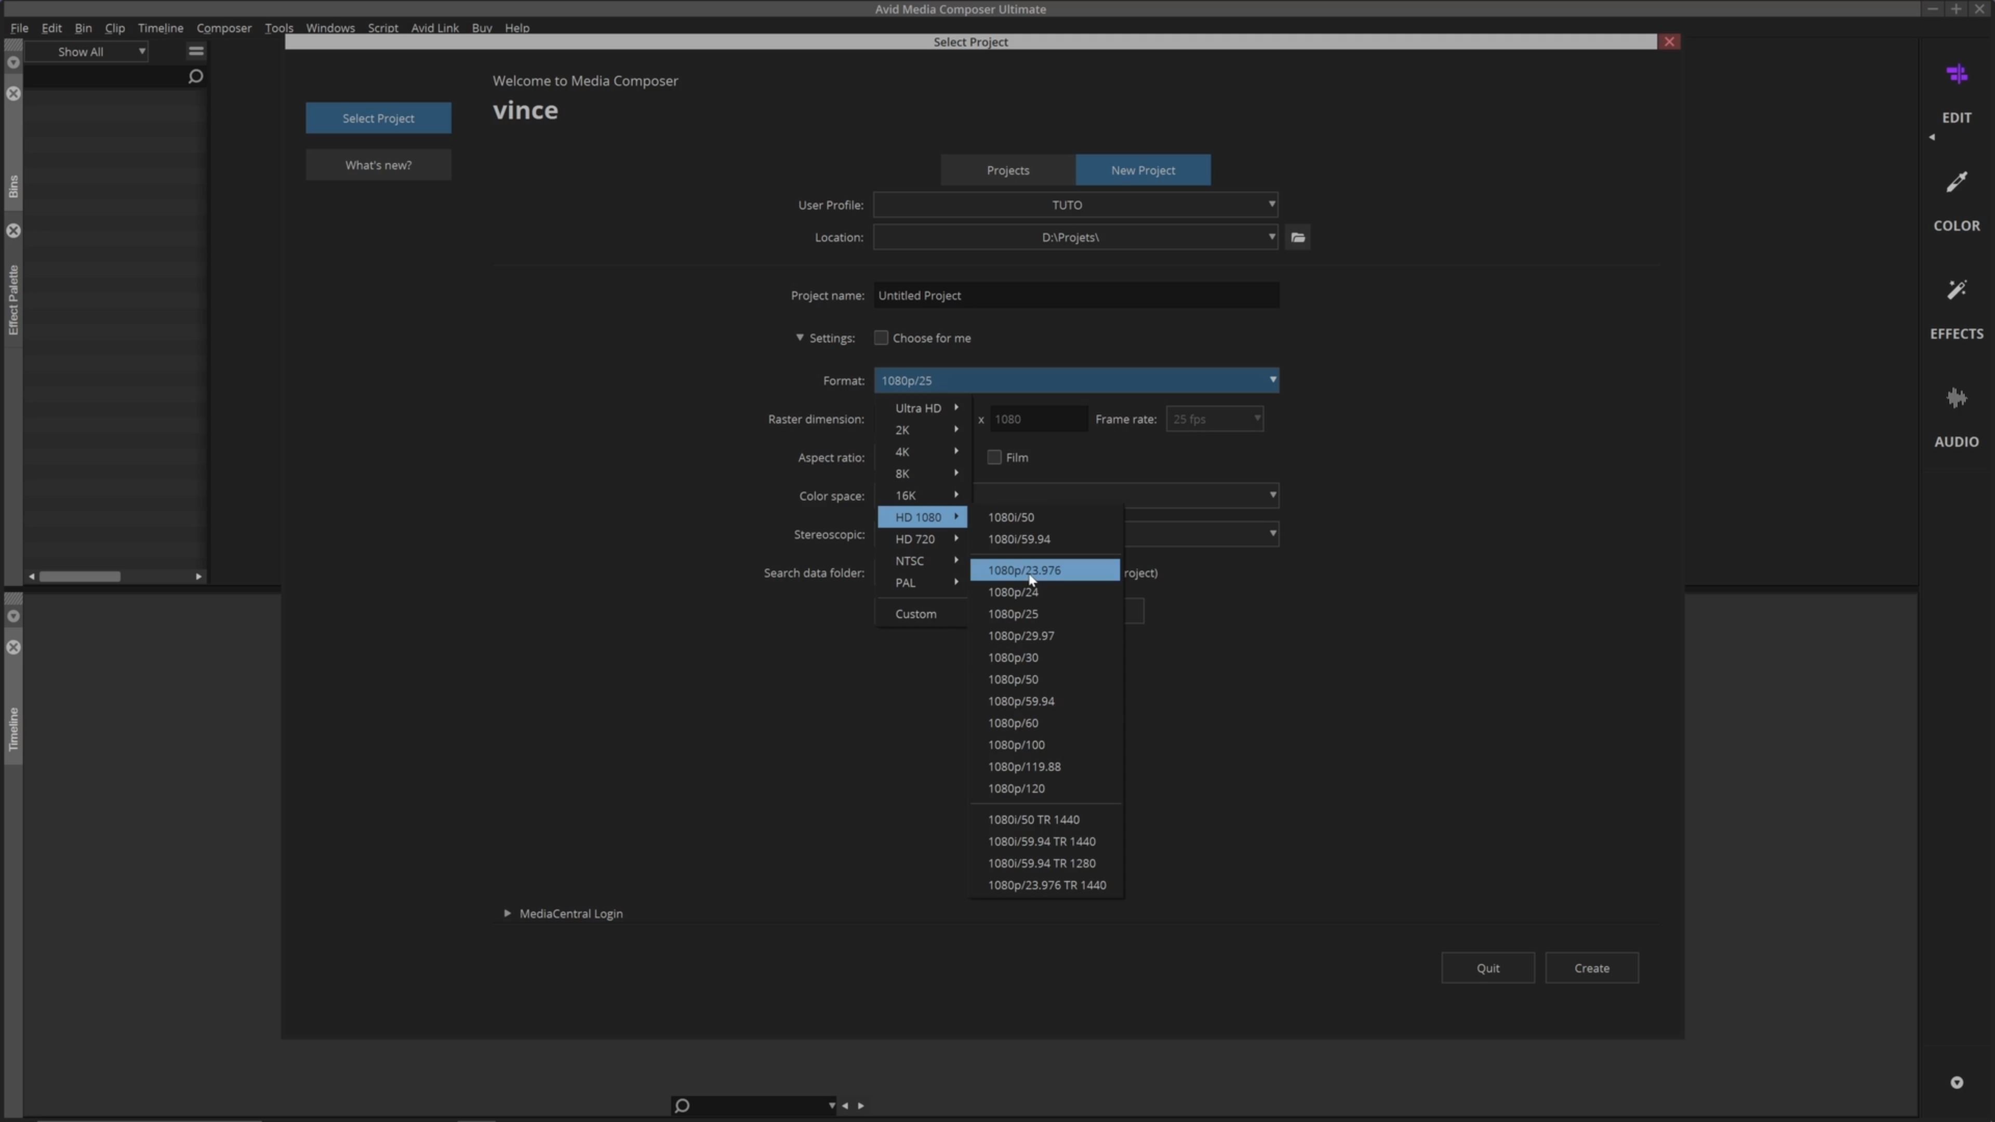Click the Create button
The height and width of the screenshot is (1122, 1995).
1591,968
